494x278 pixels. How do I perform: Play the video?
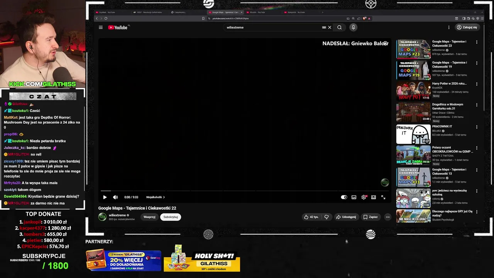click(105, 197)
